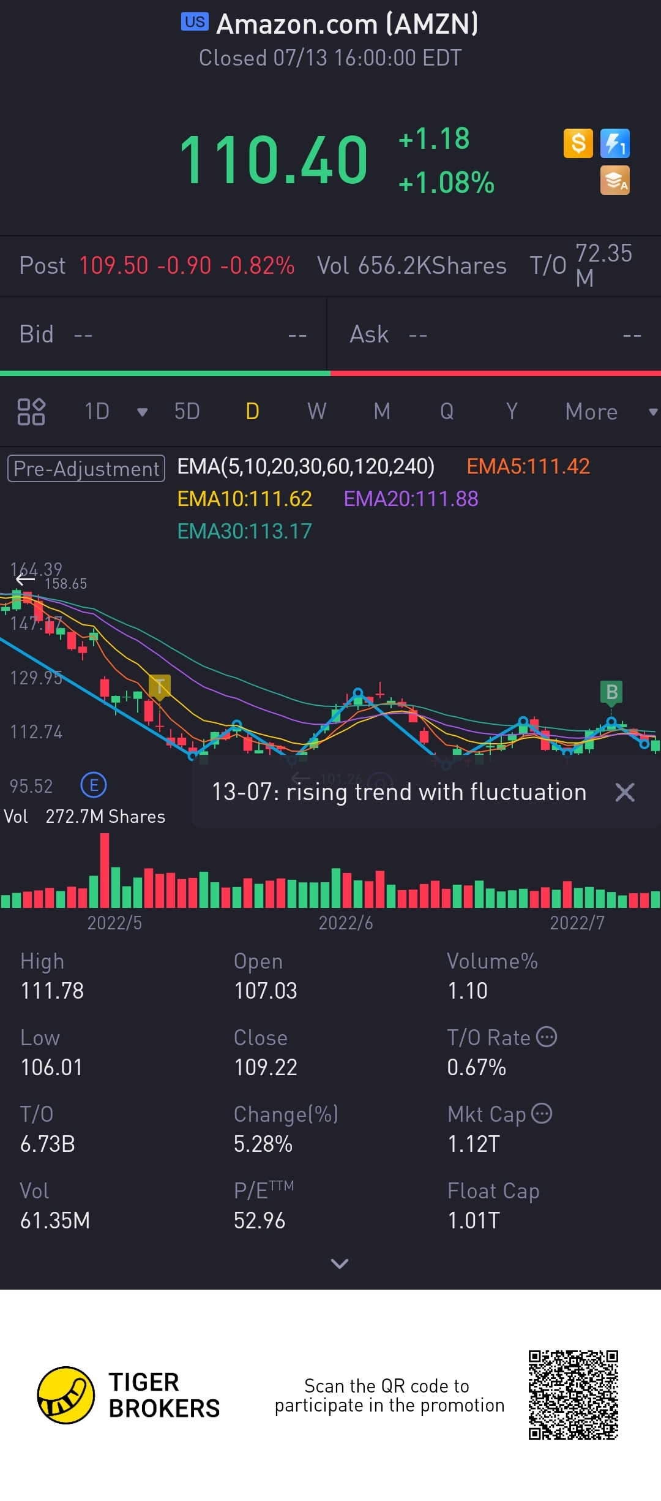Tap the left arrow on chart
The width and height of the screenshot is (661, 1501).
click(25, 580)
